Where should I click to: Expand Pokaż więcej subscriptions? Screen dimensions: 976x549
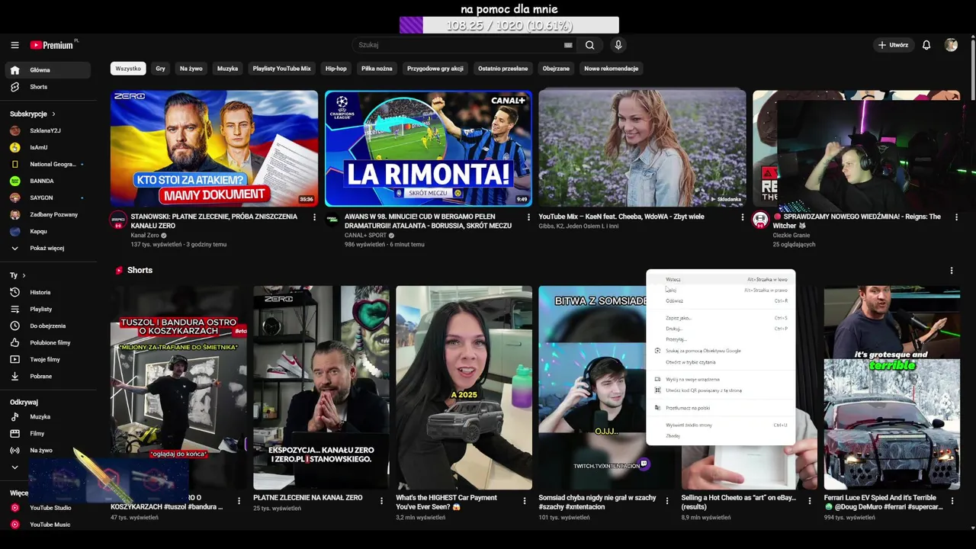click(x=47, y=248)
